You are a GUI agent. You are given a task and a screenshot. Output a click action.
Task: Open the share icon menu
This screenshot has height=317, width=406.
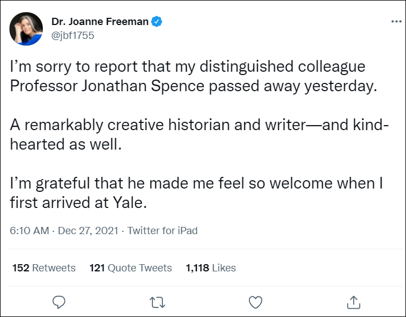(353, 301)
